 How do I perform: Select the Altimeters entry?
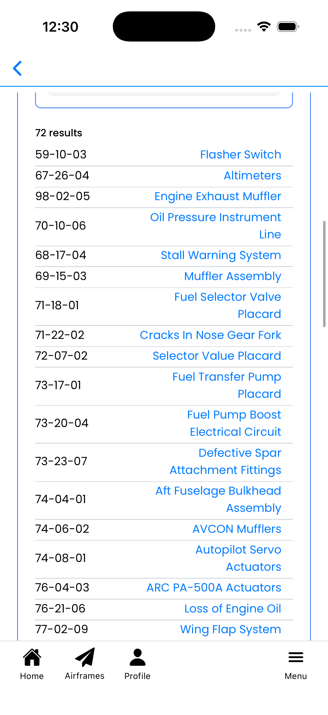pyautogui.click(x=252, y=175)
